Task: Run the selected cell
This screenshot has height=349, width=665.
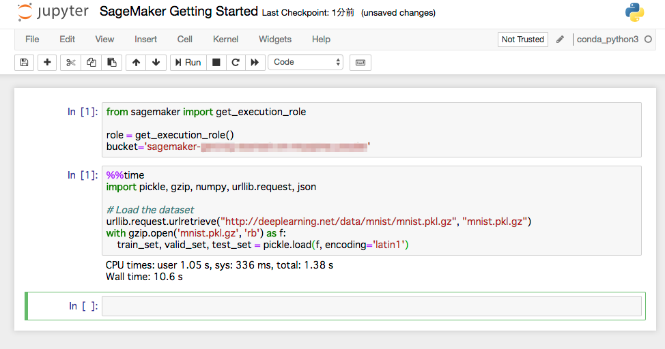Action: [188, 62]
